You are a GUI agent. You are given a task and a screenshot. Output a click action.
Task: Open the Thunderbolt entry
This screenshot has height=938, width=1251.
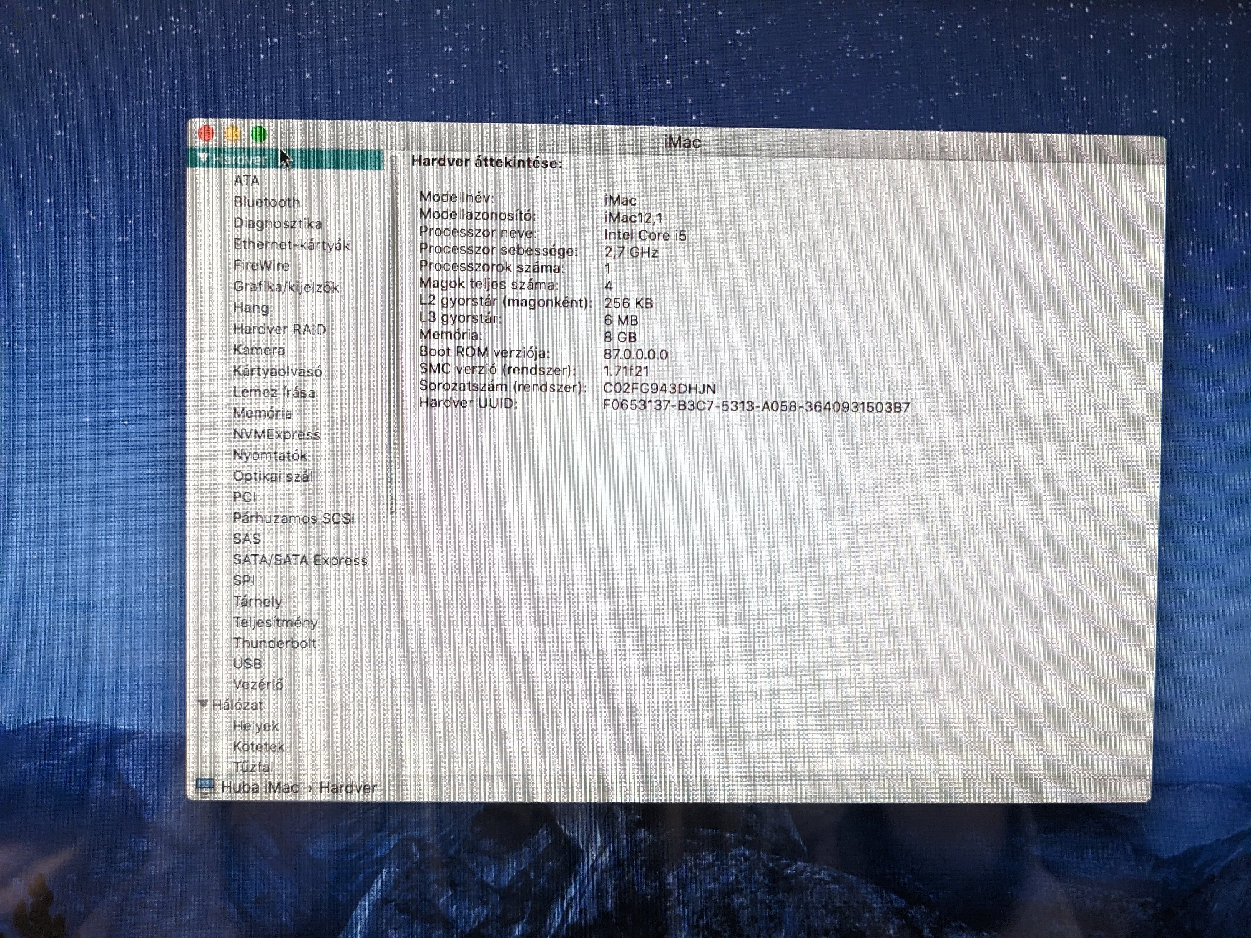274,643
